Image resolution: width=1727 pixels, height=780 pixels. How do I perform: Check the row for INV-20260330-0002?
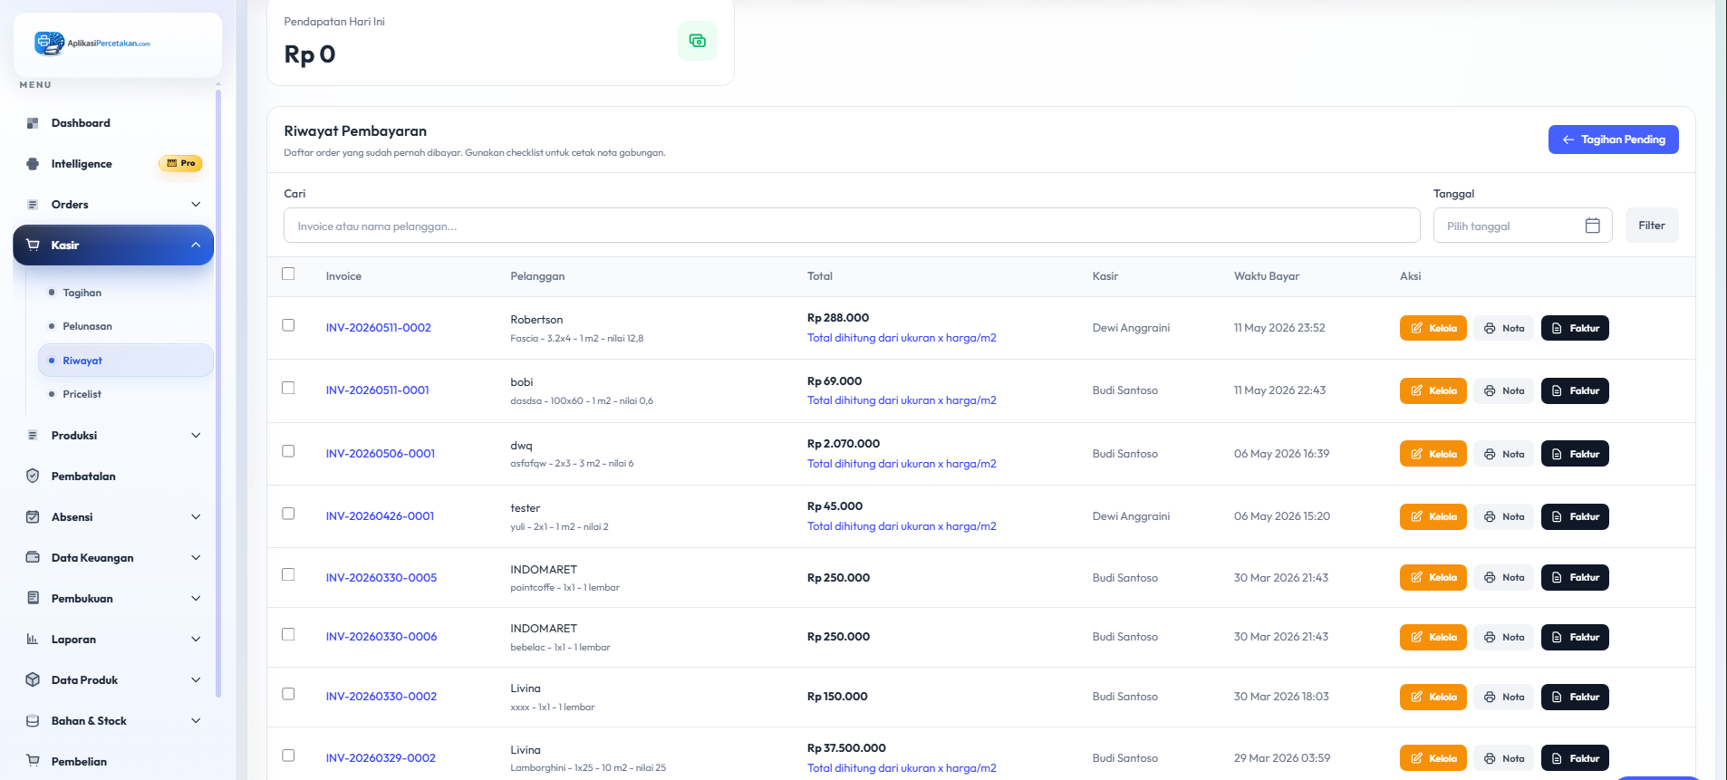[288, 694]
